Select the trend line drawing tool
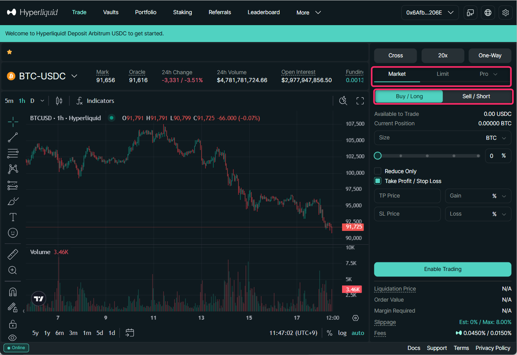 (13, 137)
